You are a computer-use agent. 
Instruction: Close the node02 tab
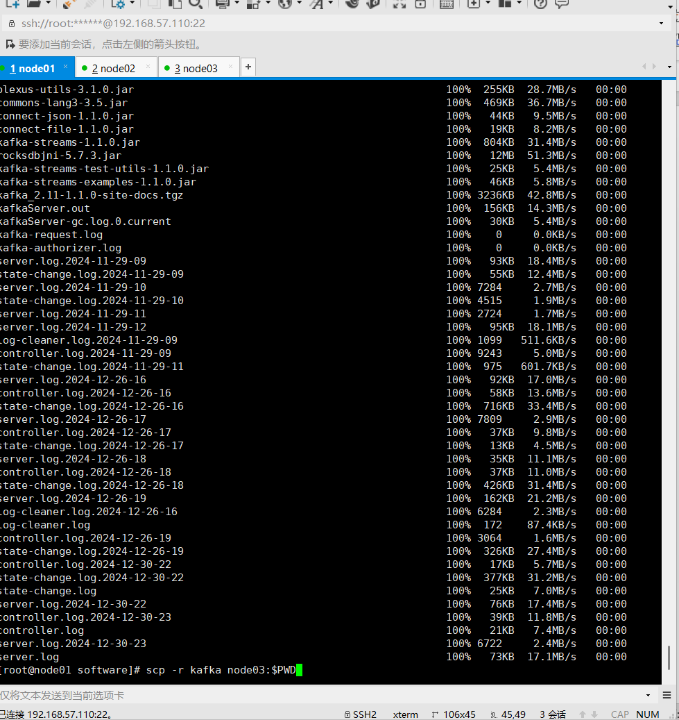point(148,67)
